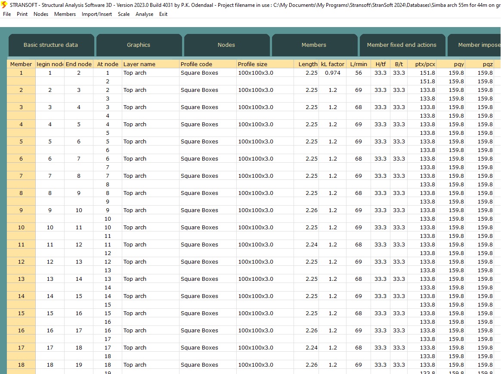Image resolution: width=501 pixels, height=374 pixels.
Task: Click the Length column header
Action: [x=306, y=64]
